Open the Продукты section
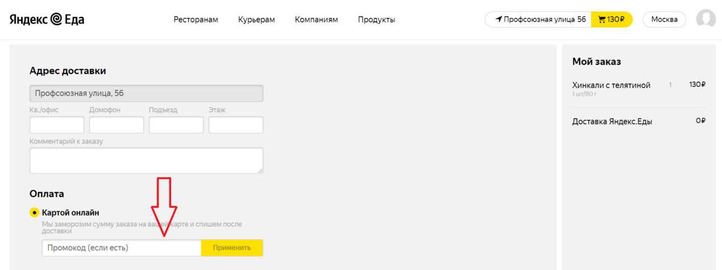The height and width of the screenshot is (270, 722). click(x=376, y=19)
